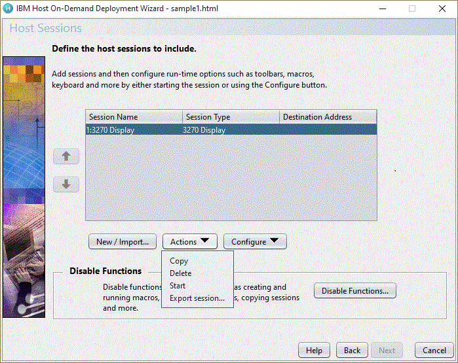The width and height of the screenshot is (458, 363).
Task: Sort by Session Name column header
Action: pos(134,117)
